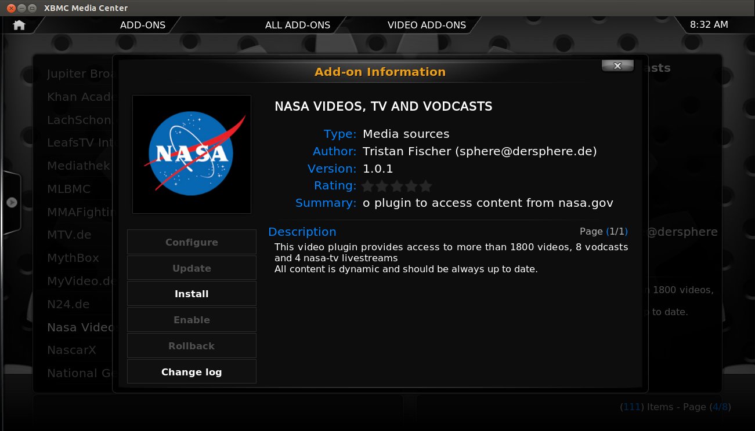Image resolution: width=755 pixels, height=431 pixels.
Task: Select Mediathek in the background add-on list
Action: pyautogui.click(x=78, y=166)
